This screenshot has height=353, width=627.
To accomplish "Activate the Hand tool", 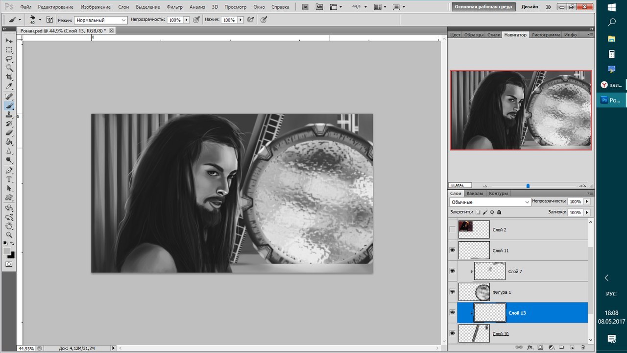I will [x=9, y=226].
